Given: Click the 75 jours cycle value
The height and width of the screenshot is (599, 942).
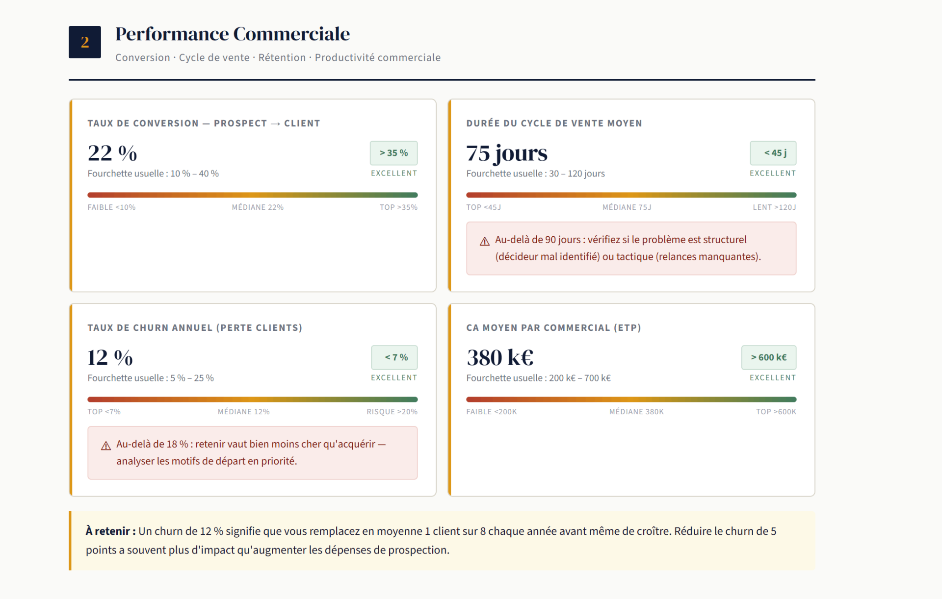Looking at the screenshot, I should click(507, 153).
